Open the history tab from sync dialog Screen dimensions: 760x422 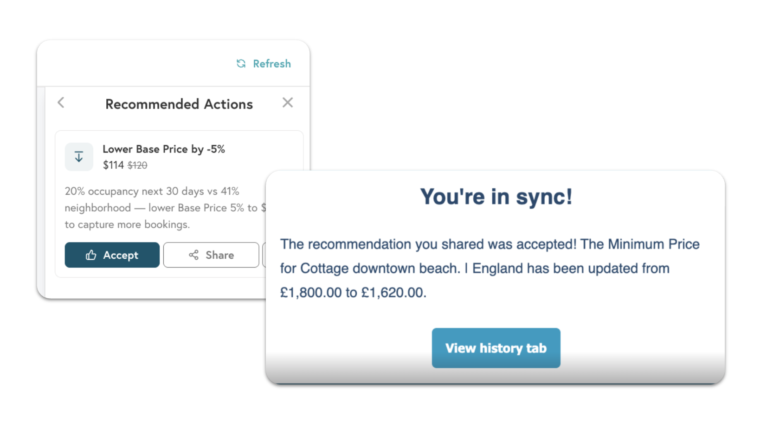click(x=496, y=348)
